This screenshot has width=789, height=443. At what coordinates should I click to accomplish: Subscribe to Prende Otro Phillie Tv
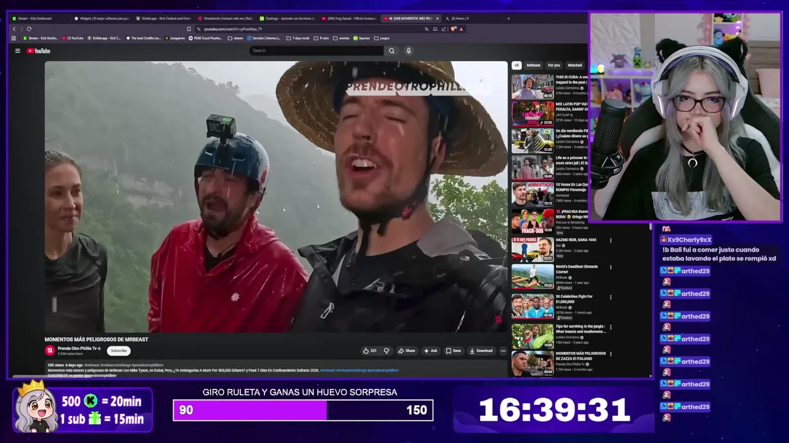[x=118, y=351]
